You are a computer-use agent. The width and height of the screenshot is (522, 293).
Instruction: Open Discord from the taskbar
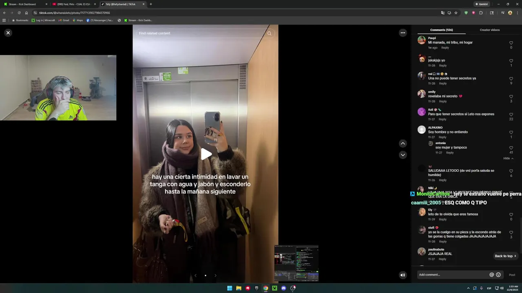pyautogui.click(x=283, y=288)
